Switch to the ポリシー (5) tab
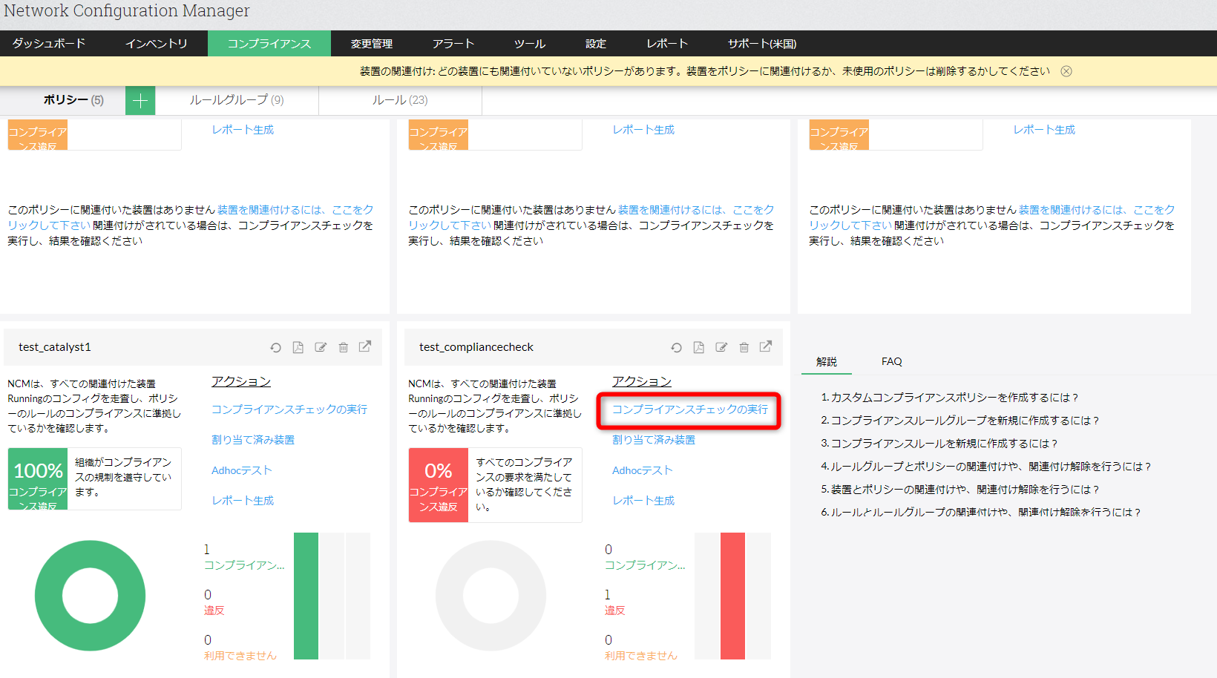1217x678 pixels. (73, 100)
